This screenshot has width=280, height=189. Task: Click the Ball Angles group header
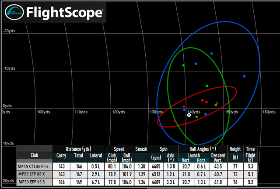pyautogui.click(x=203, y=149)
